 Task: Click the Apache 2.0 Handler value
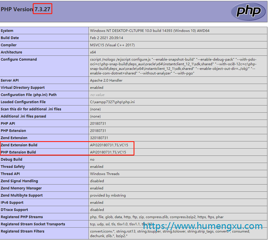pos(106,80)
